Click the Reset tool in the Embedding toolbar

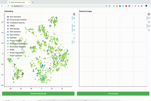(74, 38)
